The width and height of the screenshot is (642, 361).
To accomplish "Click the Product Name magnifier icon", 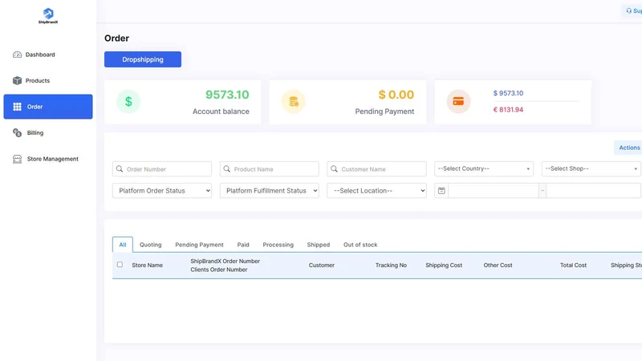I will (227, 168).
